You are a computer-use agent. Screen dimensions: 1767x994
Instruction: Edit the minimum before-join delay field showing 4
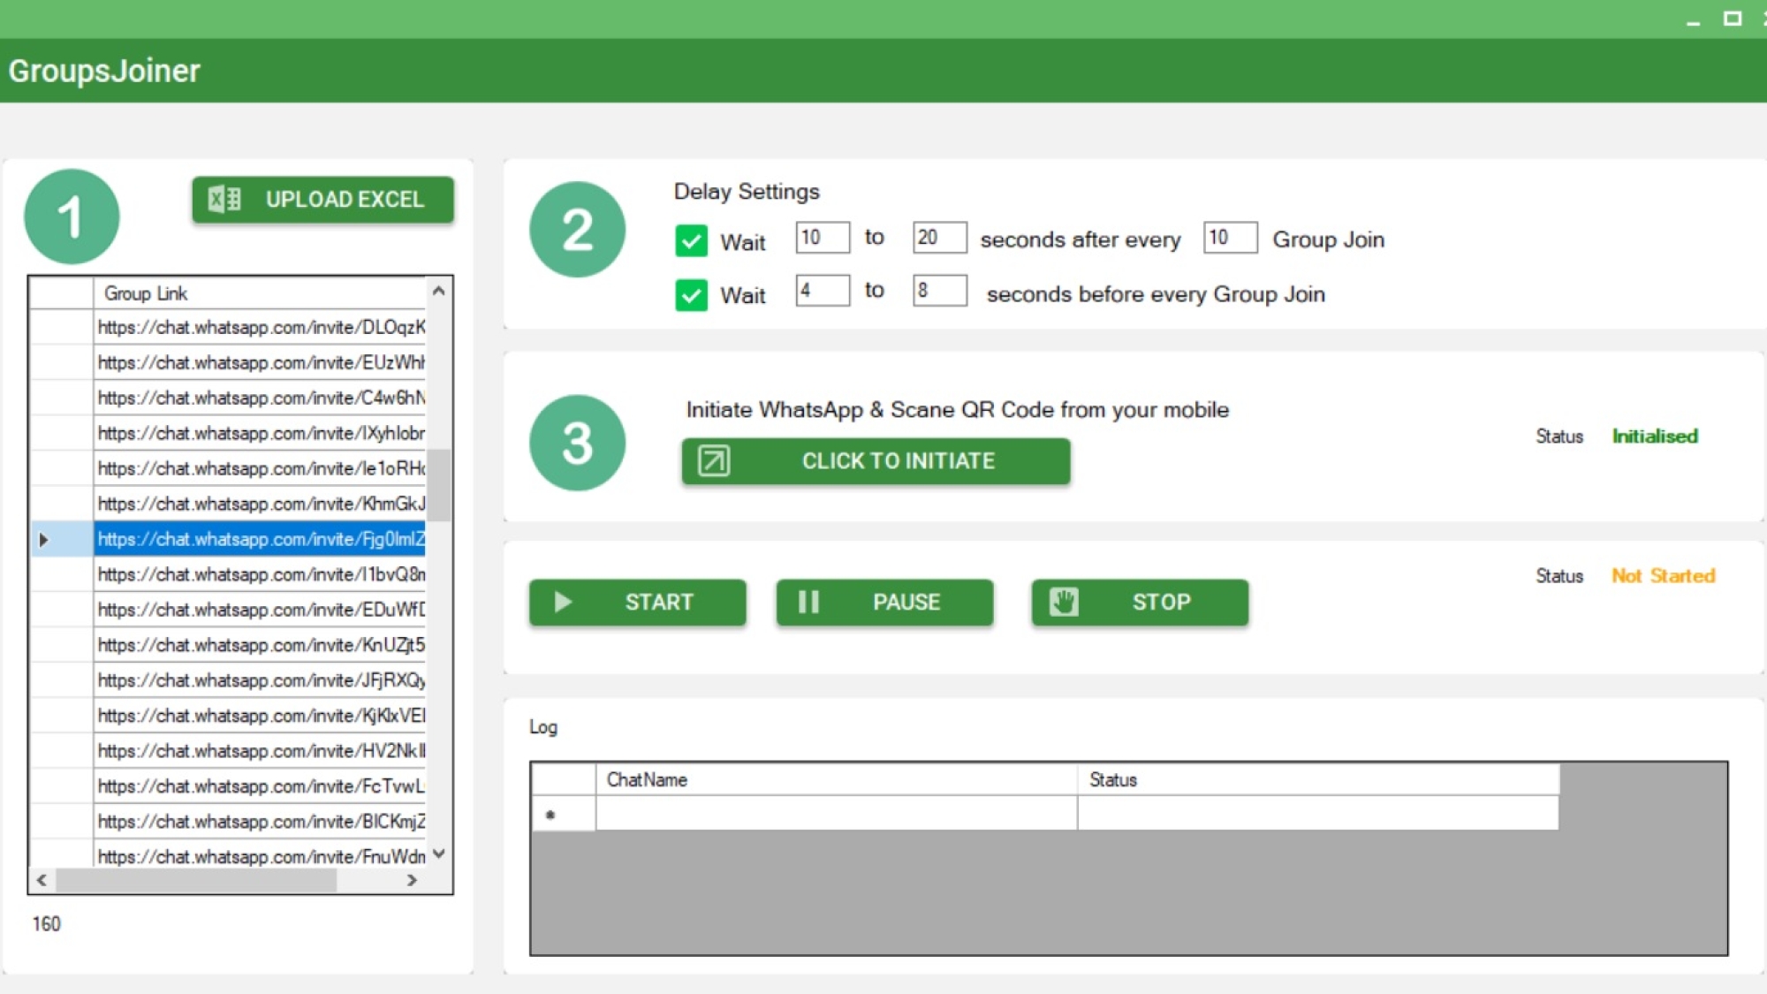point(823,291)
